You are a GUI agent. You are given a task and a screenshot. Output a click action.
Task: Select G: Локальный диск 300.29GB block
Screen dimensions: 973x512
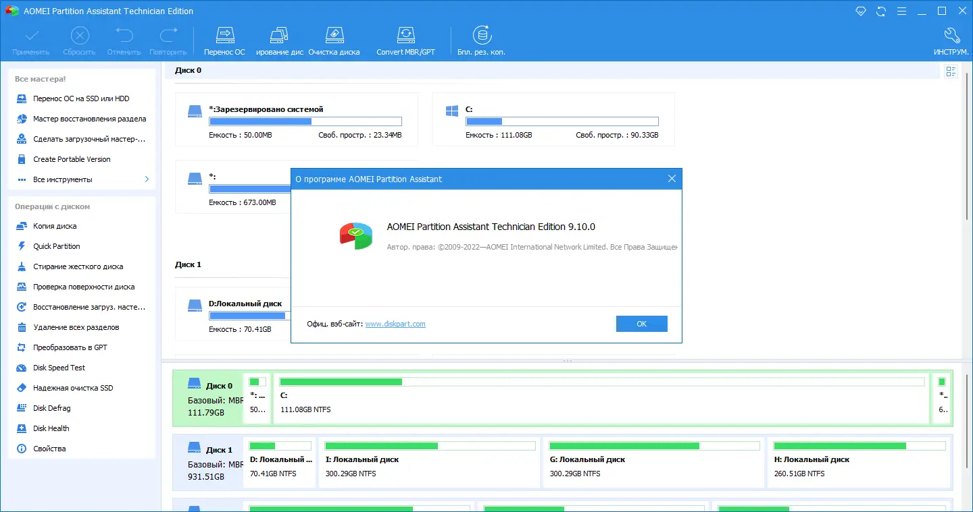[654, 462]
